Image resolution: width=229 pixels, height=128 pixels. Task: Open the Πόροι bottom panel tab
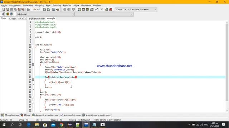click(25, 115)
